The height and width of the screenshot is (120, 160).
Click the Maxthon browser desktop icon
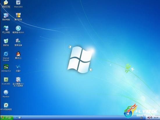tap(6, 94)
